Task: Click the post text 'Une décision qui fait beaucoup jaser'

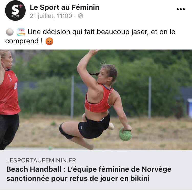Action: click(88, 32)
